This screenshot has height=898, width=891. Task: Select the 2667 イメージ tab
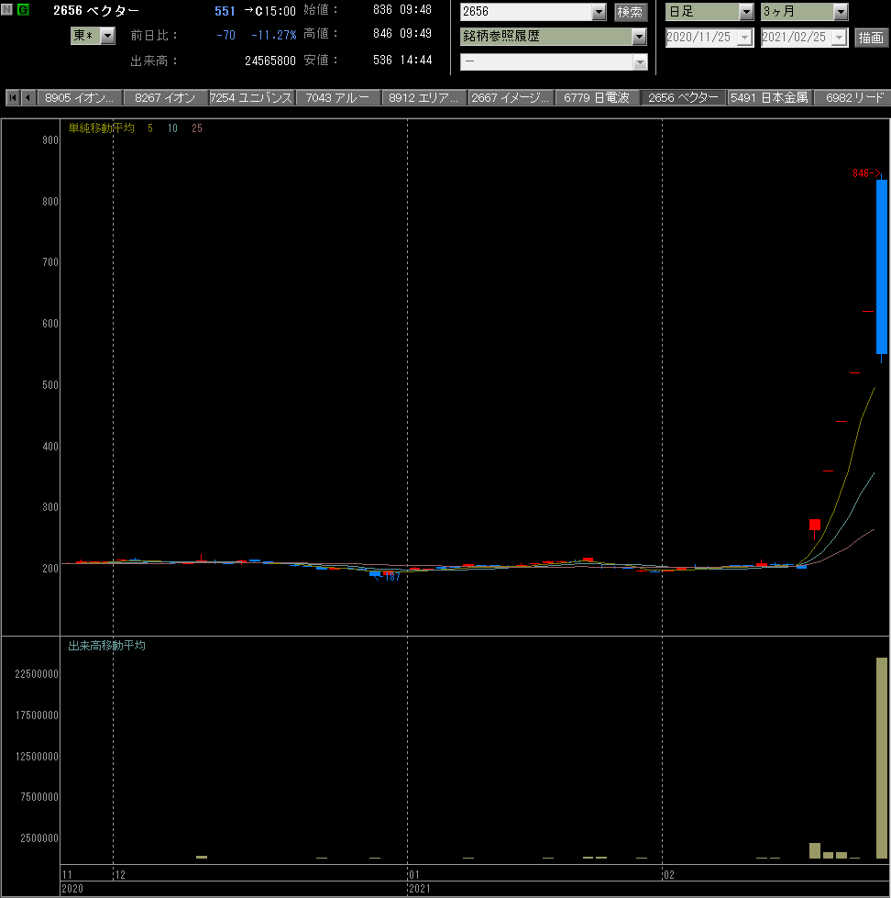(511, 98)
